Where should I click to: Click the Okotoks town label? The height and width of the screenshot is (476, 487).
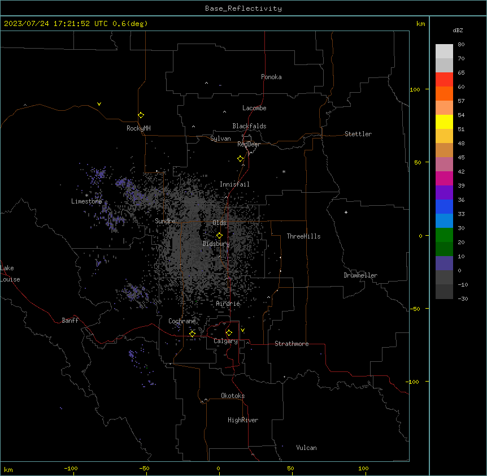[233, 396]
